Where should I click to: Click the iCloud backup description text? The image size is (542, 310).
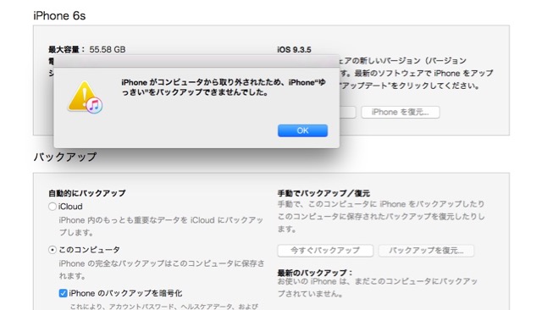(x=161, y=226)
